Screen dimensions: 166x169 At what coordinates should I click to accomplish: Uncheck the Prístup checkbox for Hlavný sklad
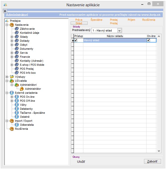76,40
